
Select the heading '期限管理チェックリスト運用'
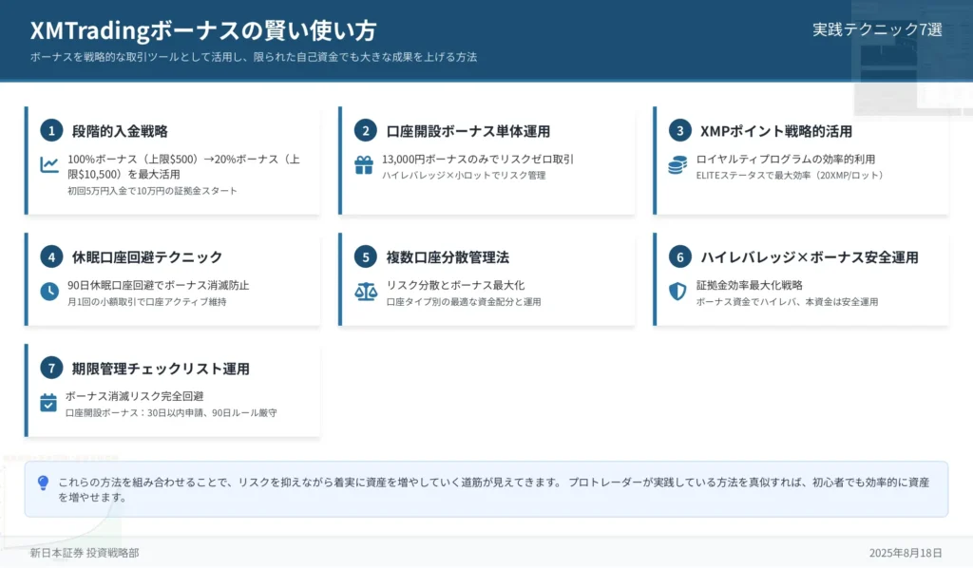[x=161, y=369]
